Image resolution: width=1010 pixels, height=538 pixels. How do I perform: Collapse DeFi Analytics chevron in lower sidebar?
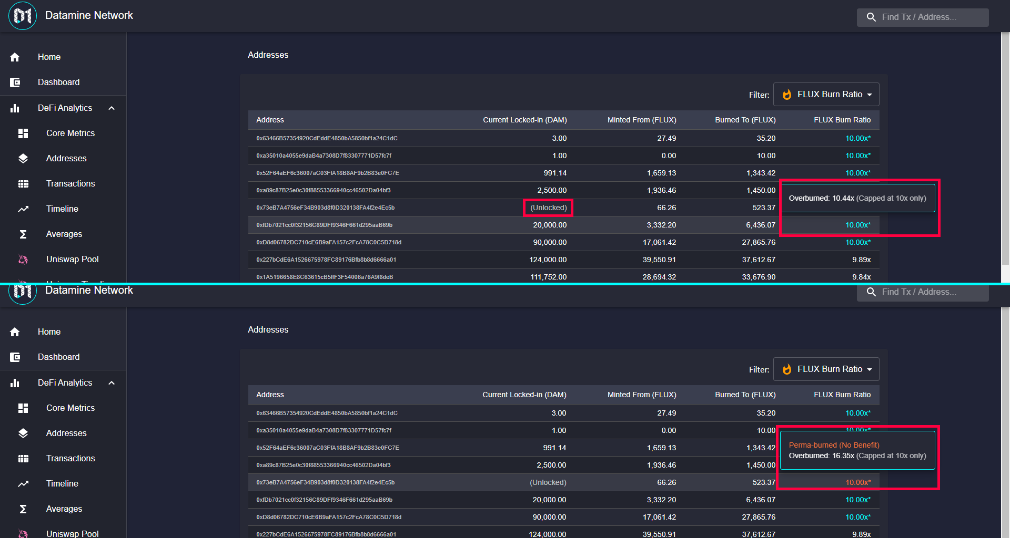point(112,383)
